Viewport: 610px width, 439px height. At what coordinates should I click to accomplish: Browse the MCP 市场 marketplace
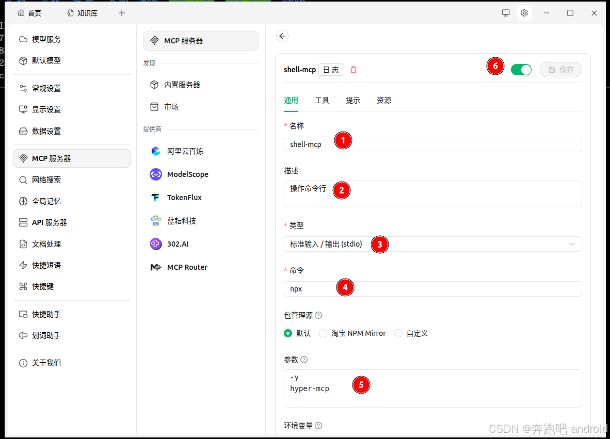(x=168, y=107)
